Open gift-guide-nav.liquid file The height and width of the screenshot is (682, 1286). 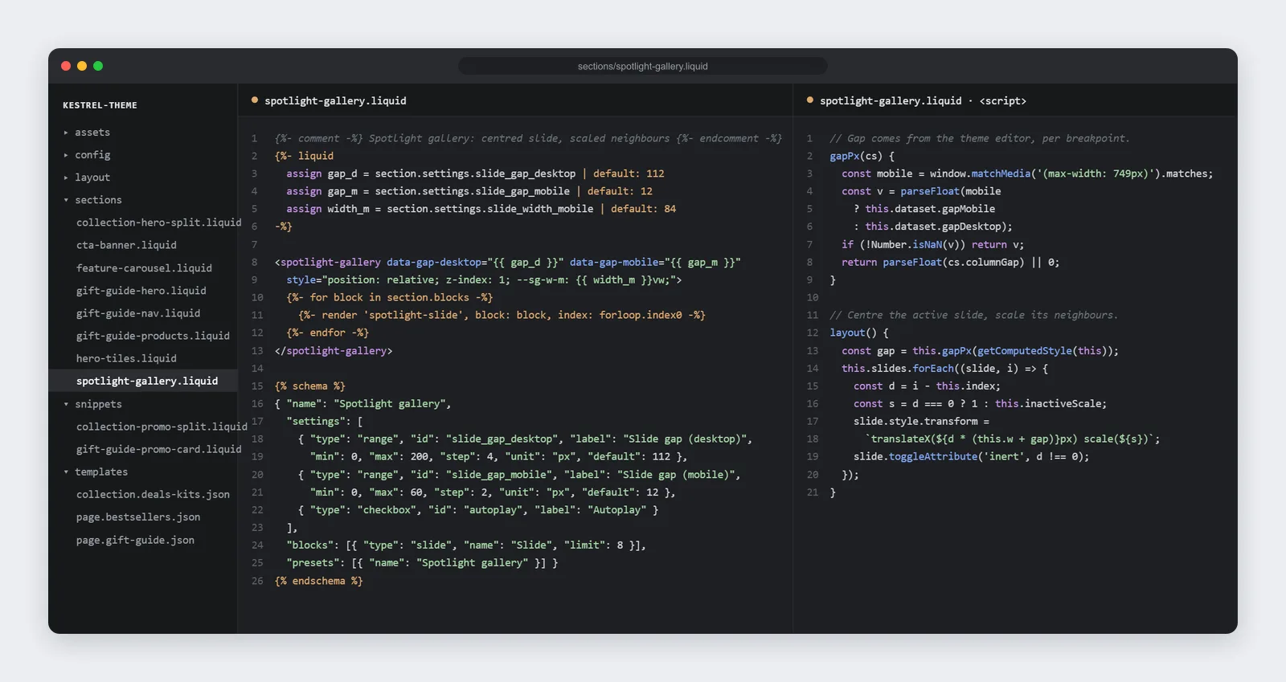[x=138, y=313]
